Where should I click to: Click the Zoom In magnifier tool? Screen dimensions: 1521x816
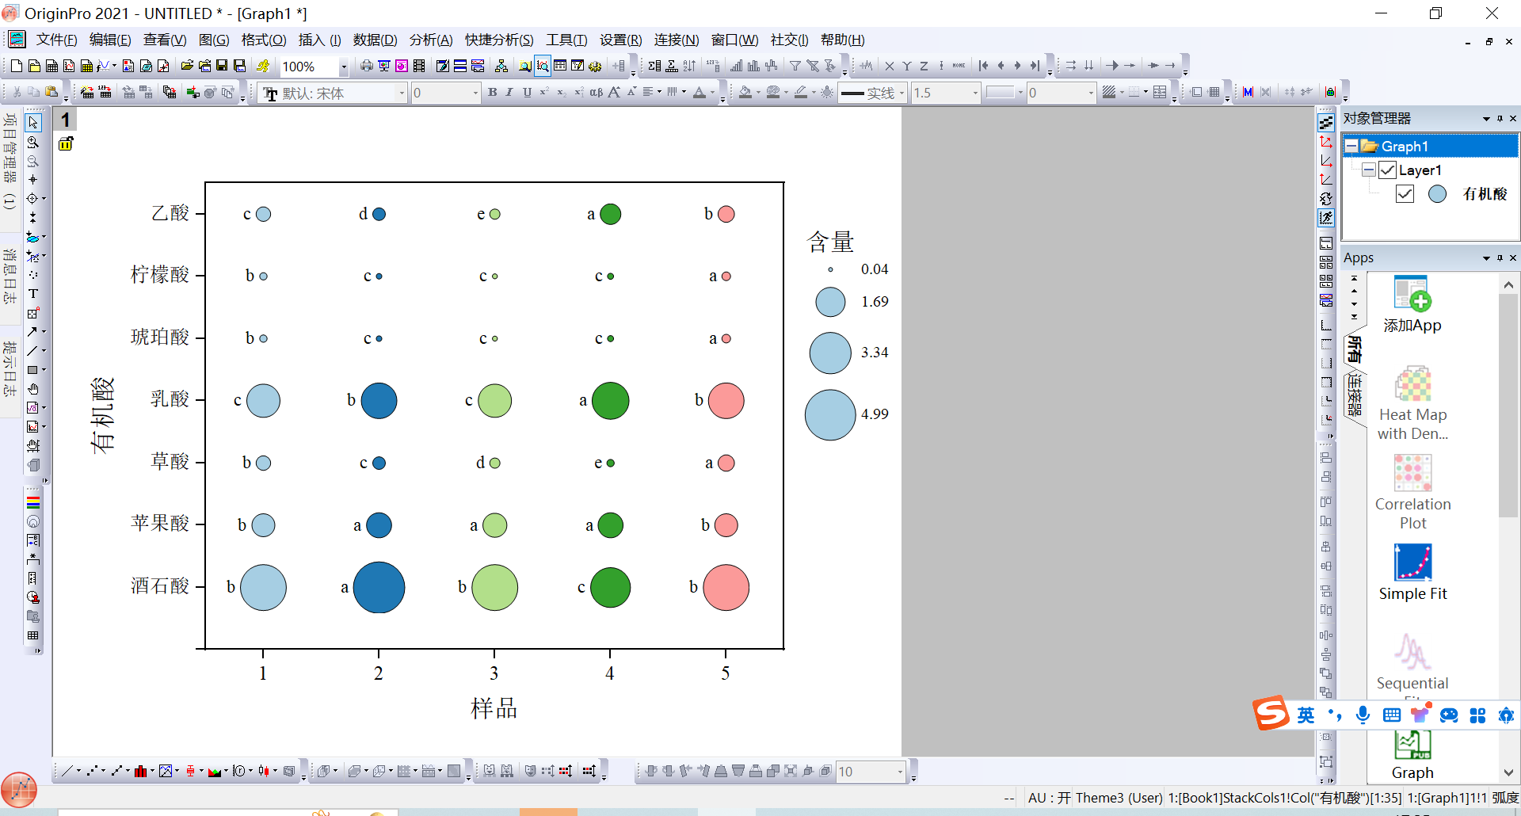point(33,143)
